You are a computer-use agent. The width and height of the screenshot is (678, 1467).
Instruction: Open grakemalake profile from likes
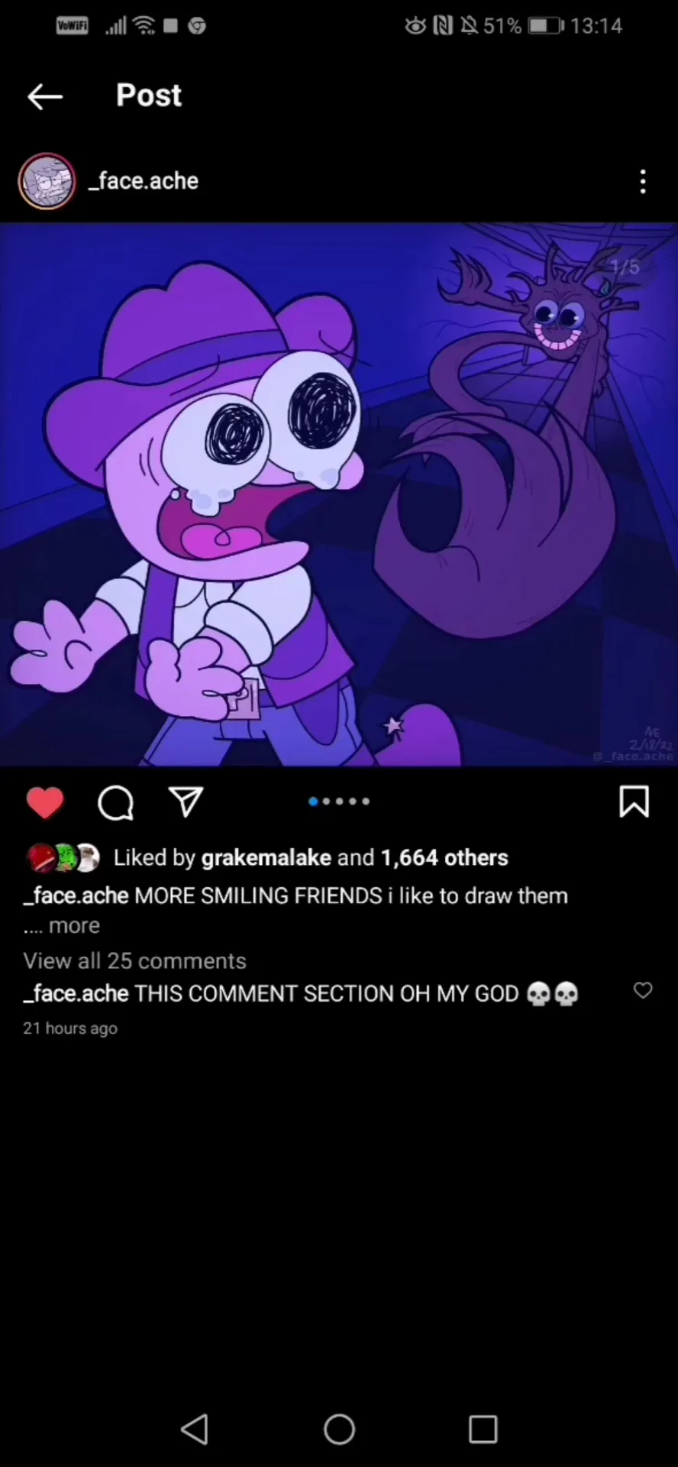266,858
